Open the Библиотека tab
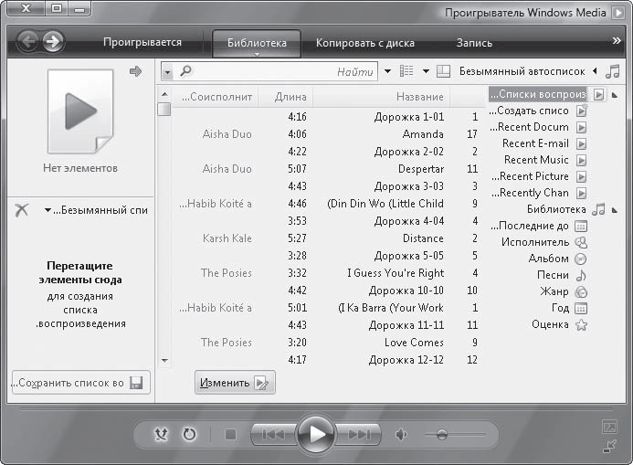633x465 pixels. pos(257,43)
